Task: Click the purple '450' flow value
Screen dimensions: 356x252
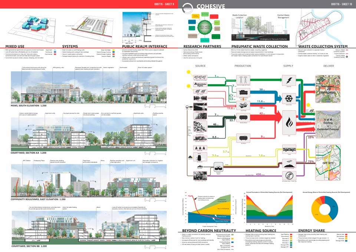Action: click(x=258, y=174)
